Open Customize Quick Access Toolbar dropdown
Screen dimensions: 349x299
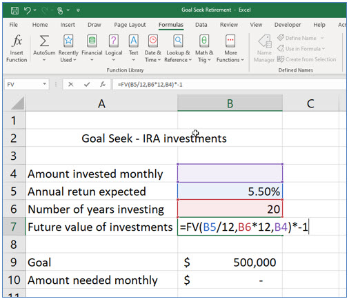pyautogui.click(x=78, y=10)
